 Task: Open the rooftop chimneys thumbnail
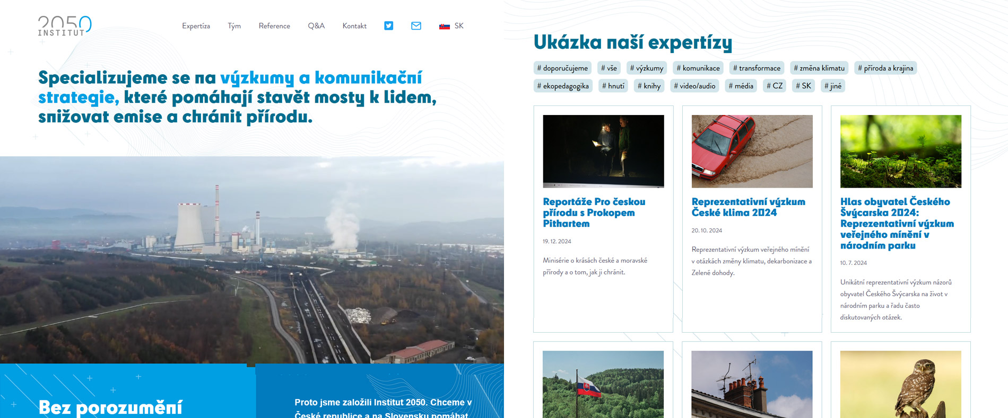coord(752,384)
